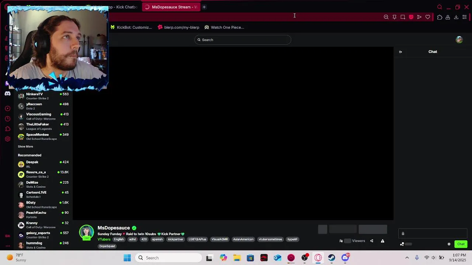Open SpaceMonkee channel in sidebar
Screen dimensions: 472x265
[43, 137]
